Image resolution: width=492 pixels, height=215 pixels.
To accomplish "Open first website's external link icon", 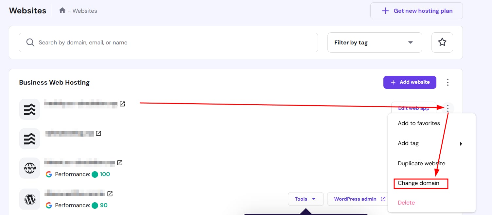I will tap(122, 104).
